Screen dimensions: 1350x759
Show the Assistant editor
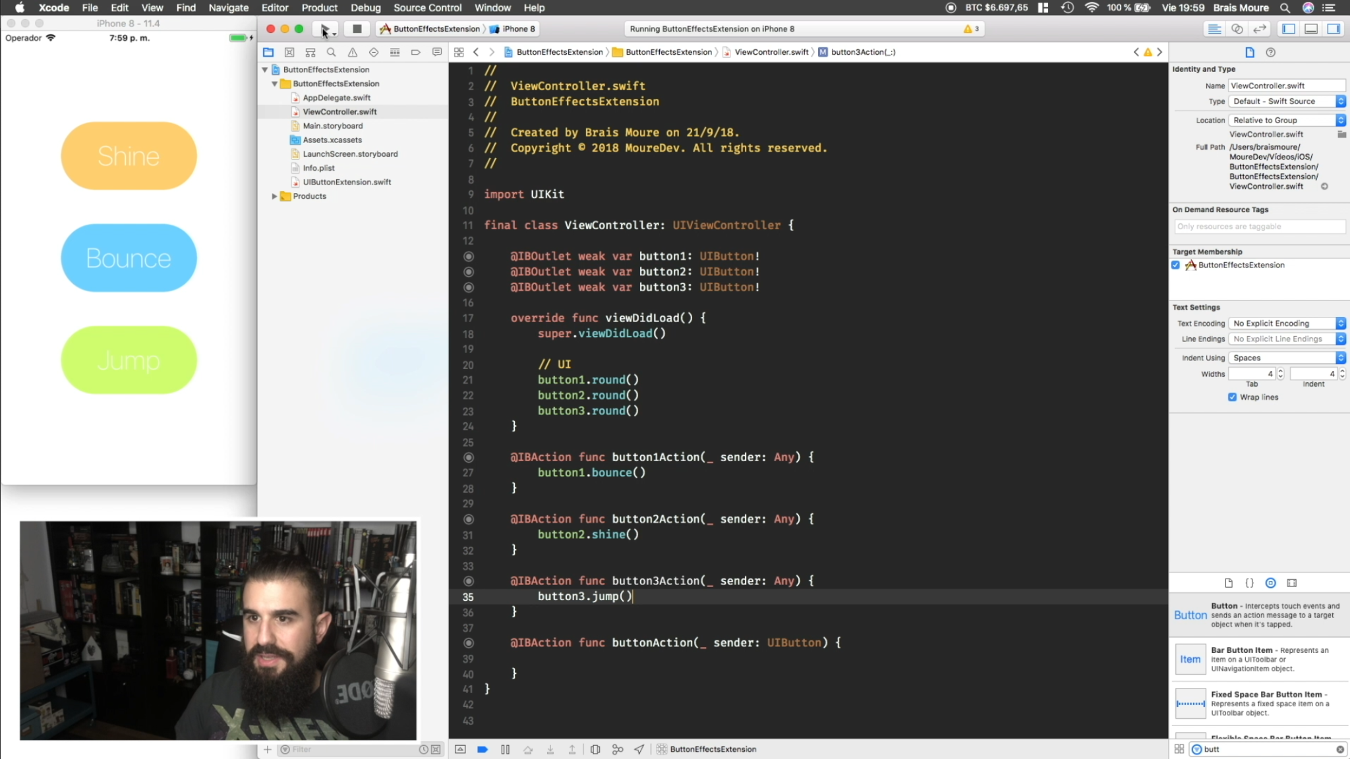(x=1237, y=29)
